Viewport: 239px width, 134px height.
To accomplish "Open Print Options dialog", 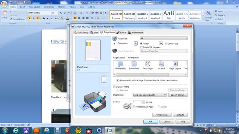I will (x=162, y=115).
